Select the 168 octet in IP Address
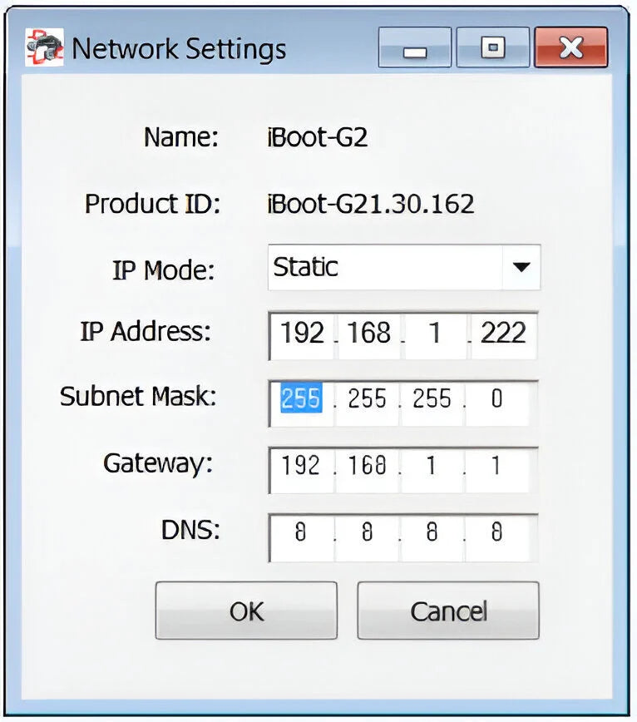637x722 pixels. [x=369, y=334]
